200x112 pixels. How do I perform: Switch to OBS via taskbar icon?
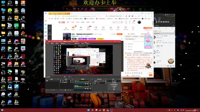111,110
